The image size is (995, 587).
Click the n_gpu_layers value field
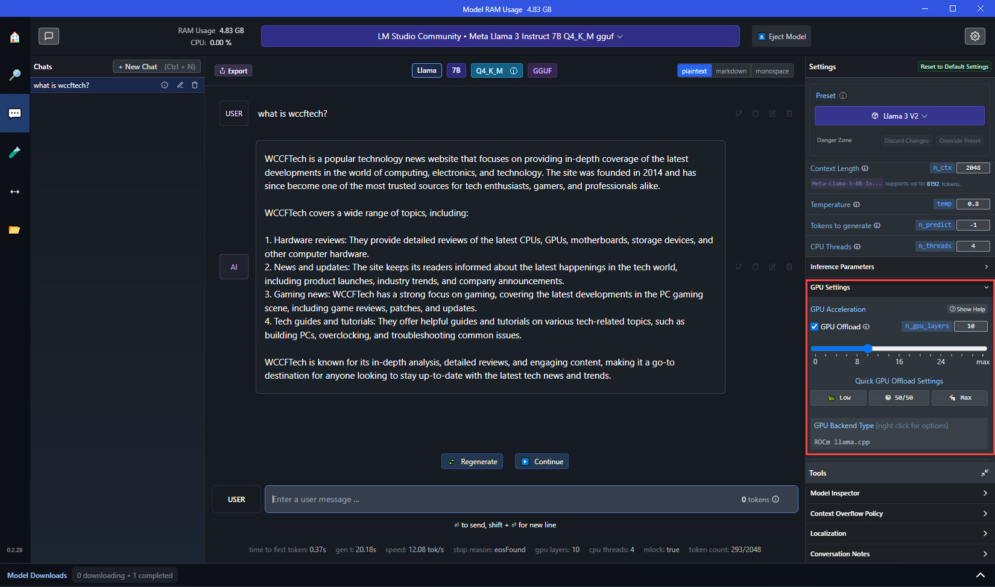pyautogui.click(x=971, y=326)
